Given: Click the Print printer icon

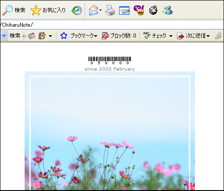Looking at the screenshot, I should click(x=110, y=10).
